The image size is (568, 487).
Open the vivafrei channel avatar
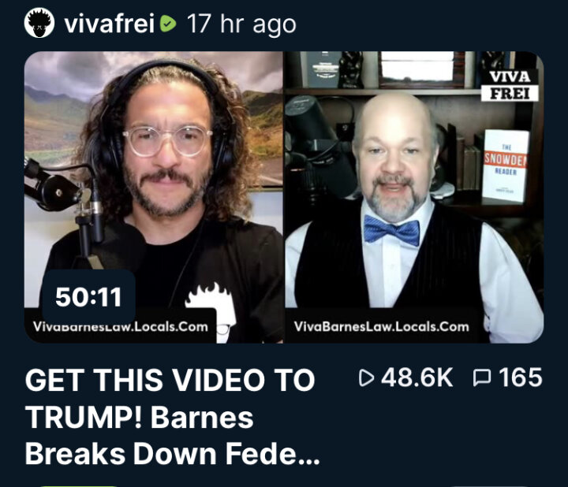point(39,23)
